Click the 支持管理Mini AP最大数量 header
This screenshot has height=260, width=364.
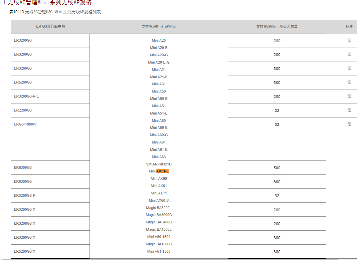277,27
